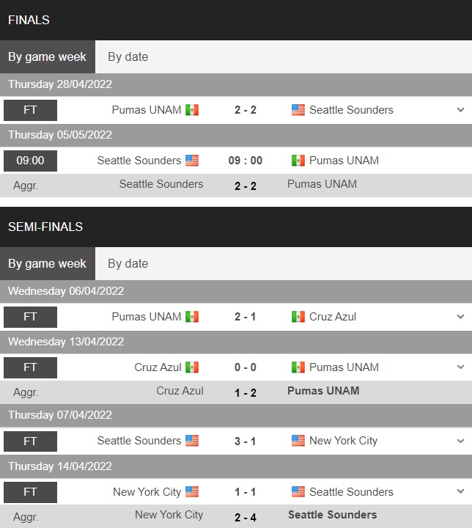The height and width of the screenshot is (528, 472).
Task: Click US flag beside New York City, 14/04 match
Action: tap(192, 492)
